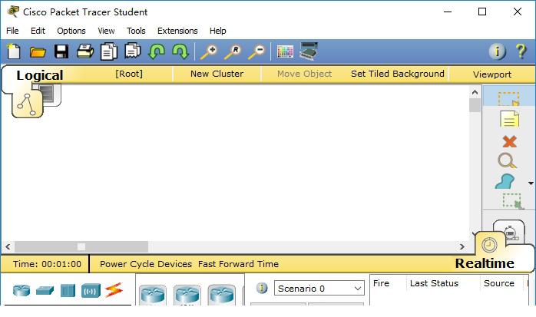Click the horizontal scrollbar thumb
The image size is (536, 317).
81,246
